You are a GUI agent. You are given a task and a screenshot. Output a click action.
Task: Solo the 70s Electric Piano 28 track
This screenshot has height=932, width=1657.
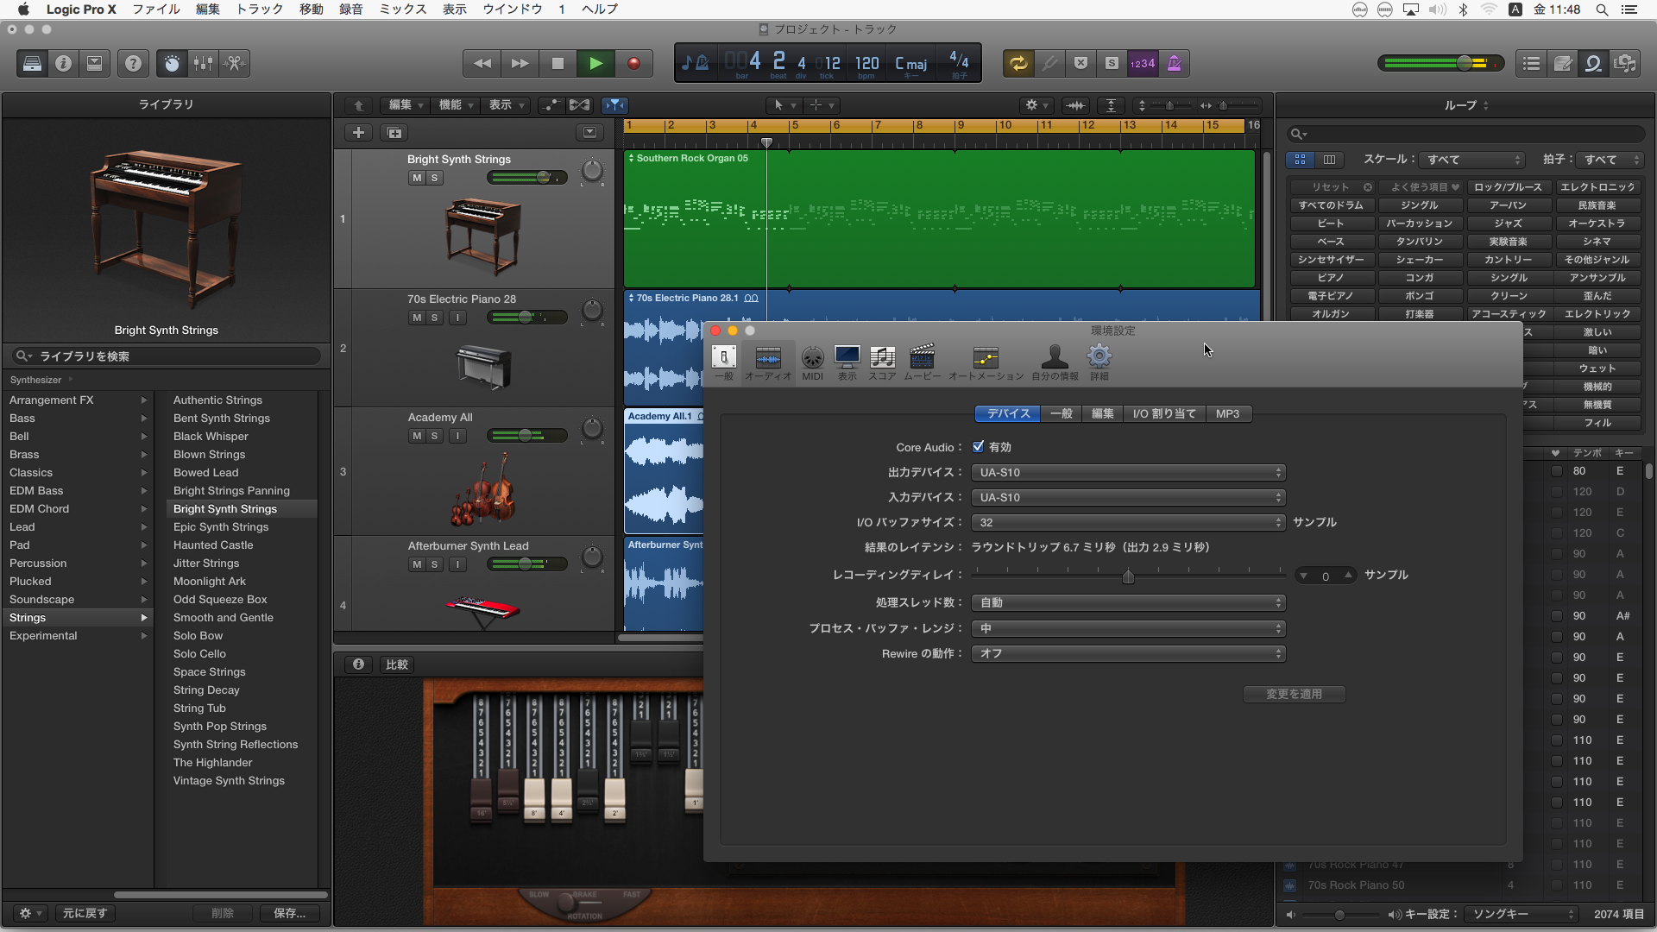(435, 318)
